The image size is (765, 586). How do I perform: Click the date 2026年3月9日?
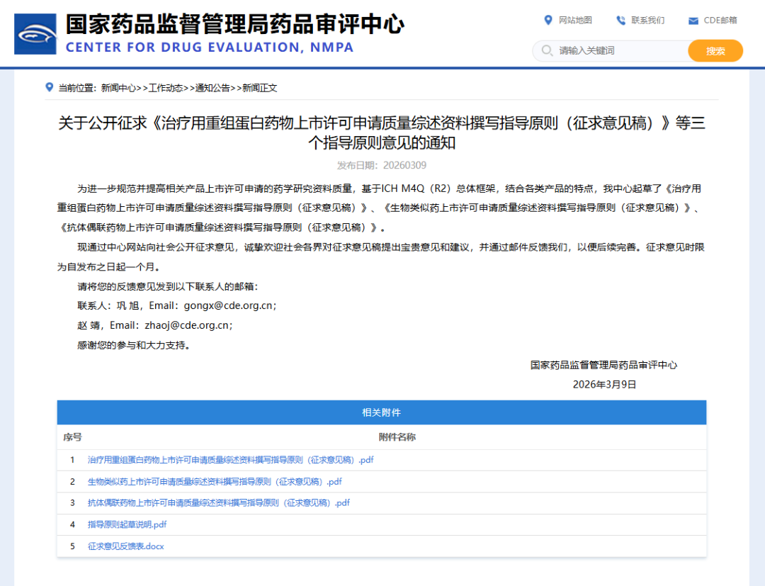[604, 385]
